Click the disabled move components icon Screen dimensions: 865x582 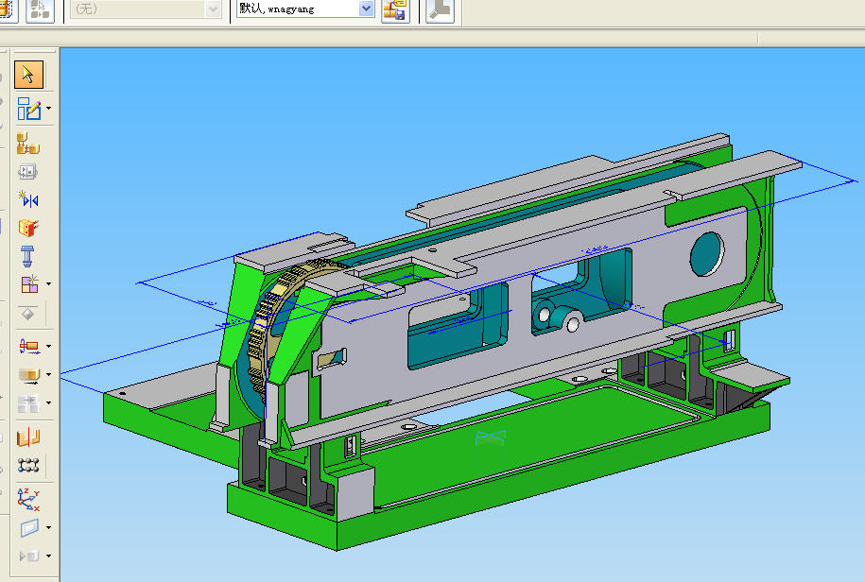pyautogui.click(x=28, y=402)
